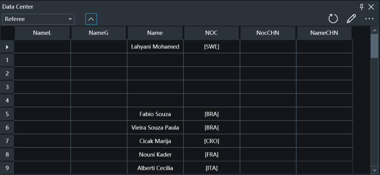Select the current row arrow indicator
Viewport: 380px width, 175px height.
coord(7,47)
